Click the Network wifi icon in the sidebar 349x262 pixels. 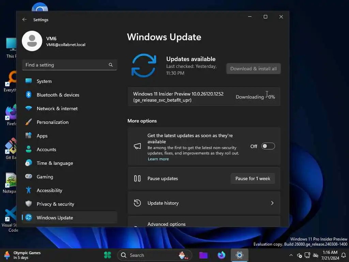pos(29,108)
